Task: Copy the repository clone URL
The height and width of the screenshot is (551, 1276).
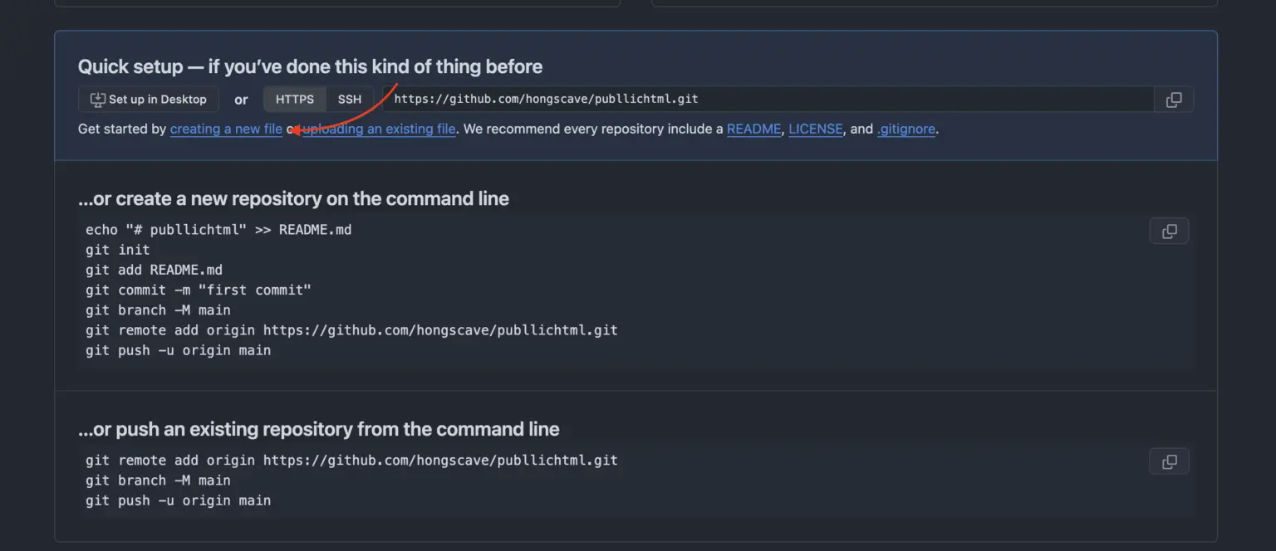Action: click(1173, 99)
